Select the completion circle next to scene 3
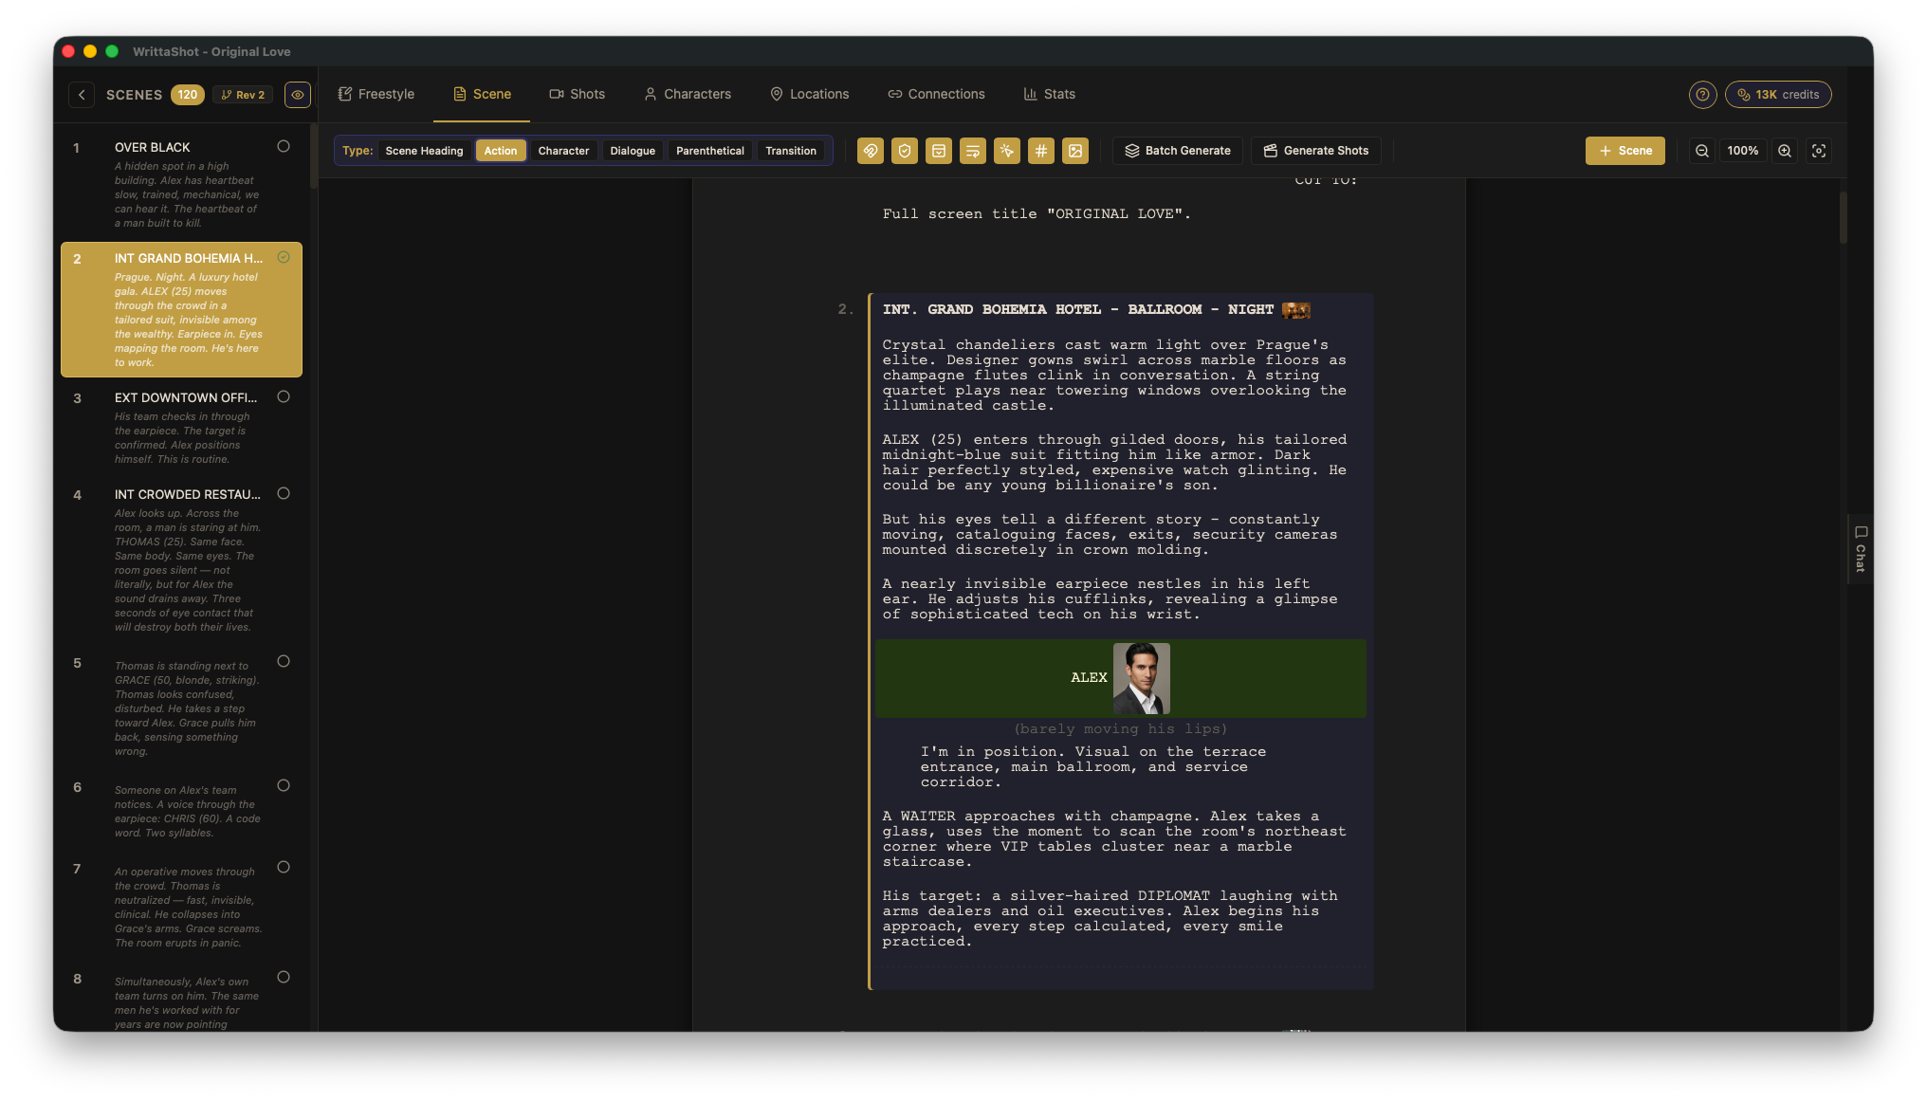 [283, 397]
